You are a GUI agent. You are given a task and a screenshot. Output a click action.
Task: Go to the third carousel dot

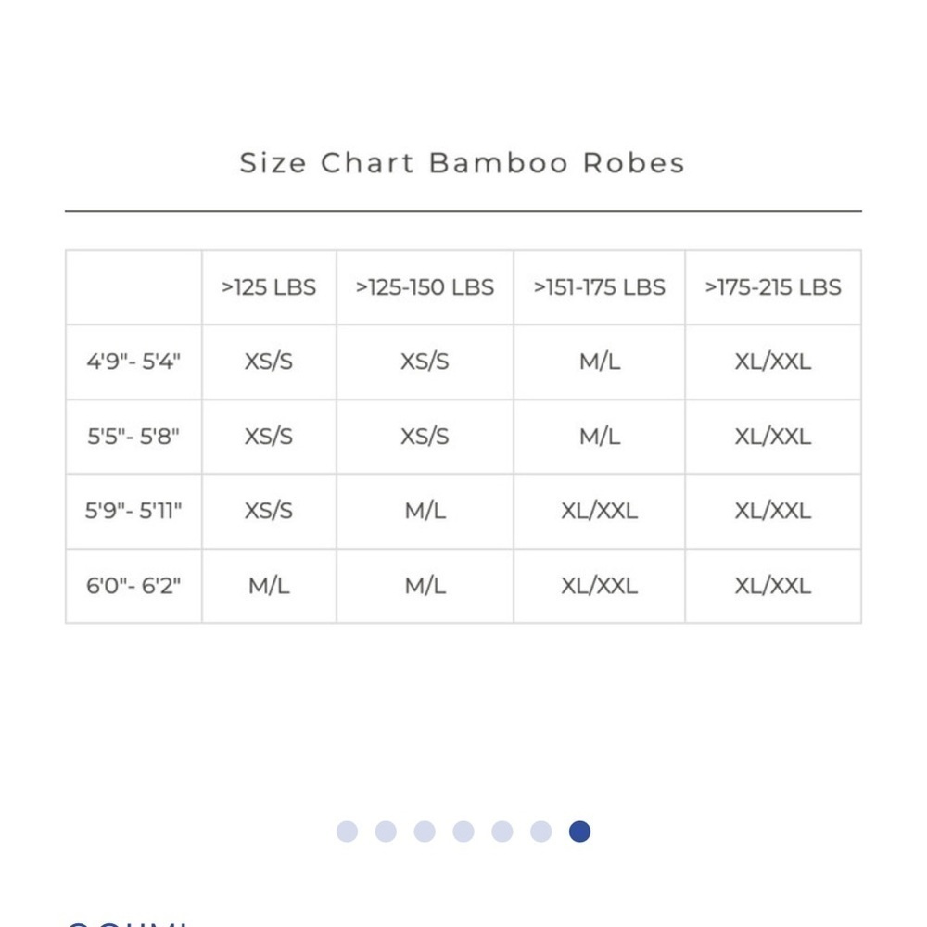click(425, 832)
